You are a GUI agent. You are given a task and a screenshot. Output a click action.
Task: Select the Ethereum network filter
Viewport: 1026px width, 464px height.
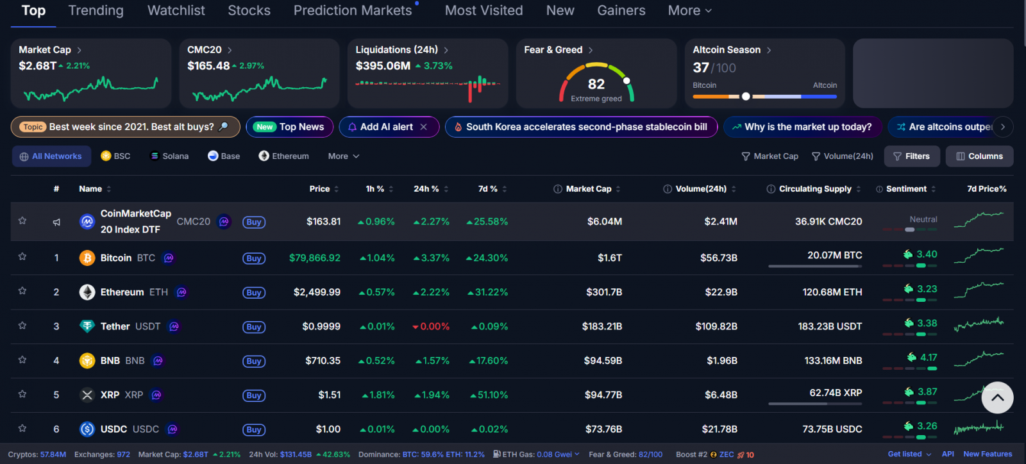[284, 156]
